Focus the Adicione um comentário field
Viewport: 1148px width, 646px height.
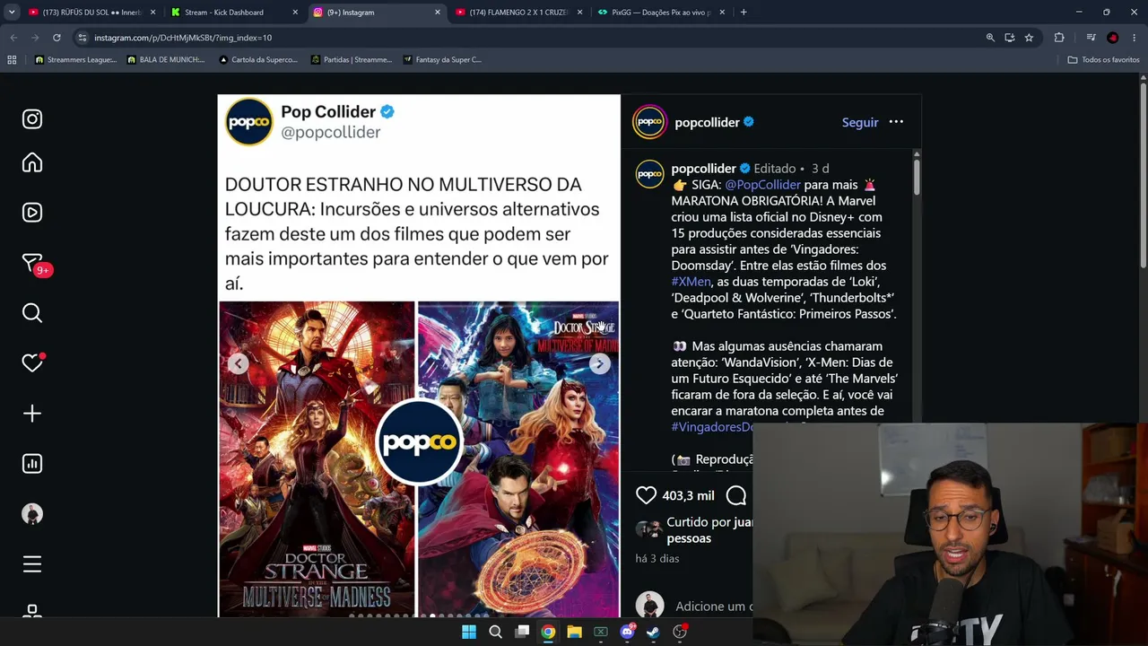point(714,607)
